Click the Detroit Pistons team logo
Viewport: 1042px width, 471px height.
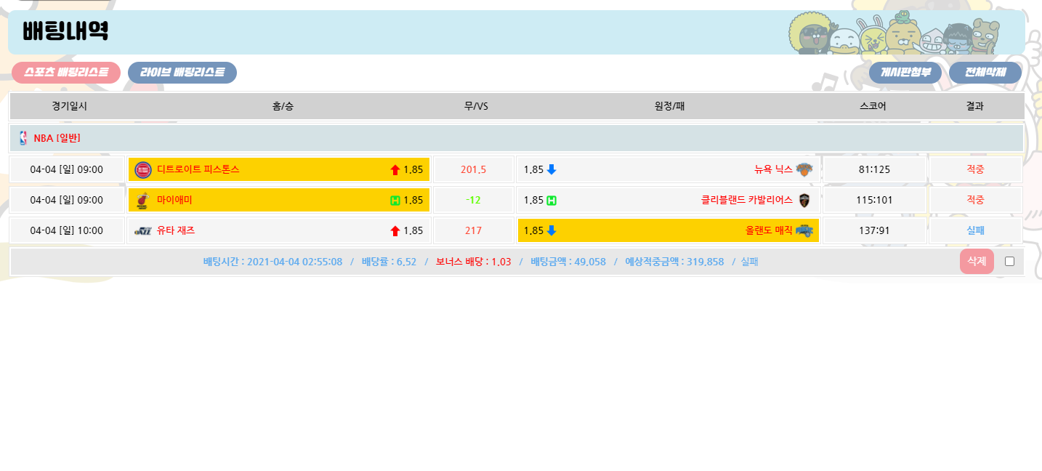point(143,170)
